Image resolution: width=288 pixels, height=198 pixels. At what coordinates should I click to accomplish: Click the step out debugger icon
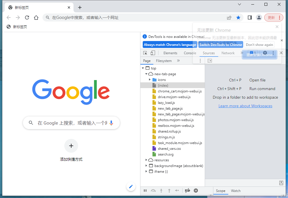169,191
